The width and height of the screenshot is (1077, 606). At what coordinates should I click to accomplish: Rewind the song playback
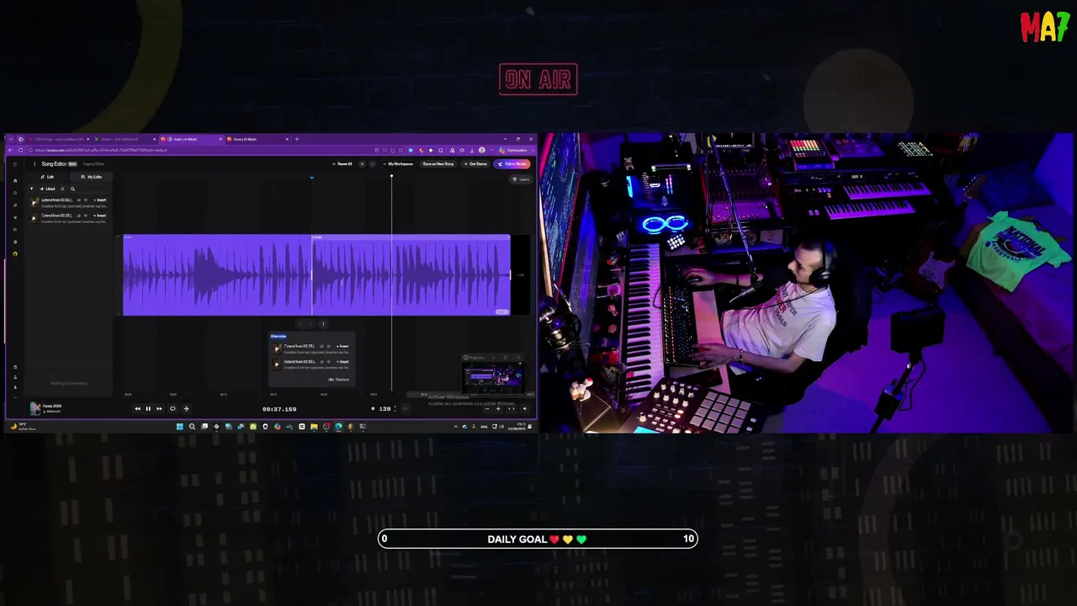pyautogui.click(x=138, y=409)
